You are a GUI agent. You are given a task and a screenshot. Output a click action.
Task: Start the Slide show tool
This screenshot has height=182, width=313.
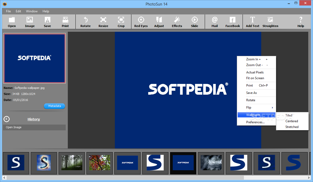[x=194, y=22]
